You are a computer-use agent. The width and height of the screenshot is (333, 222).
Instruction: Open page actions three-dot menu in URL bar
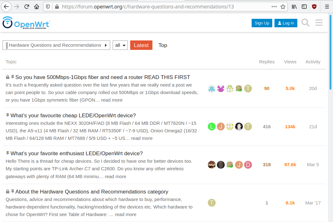(x=274, y=7)
